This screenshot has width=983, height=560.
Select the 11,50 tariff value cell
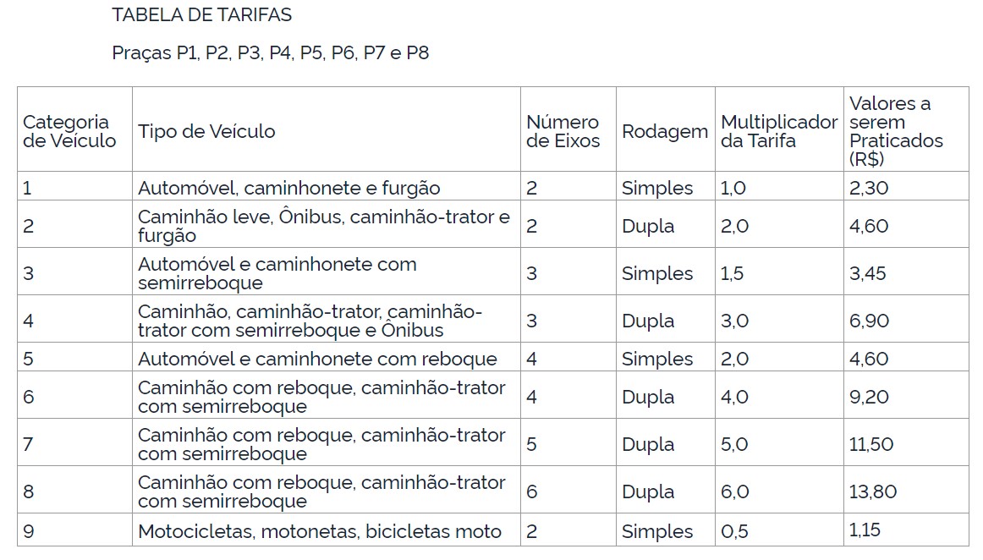pos(871,444)
